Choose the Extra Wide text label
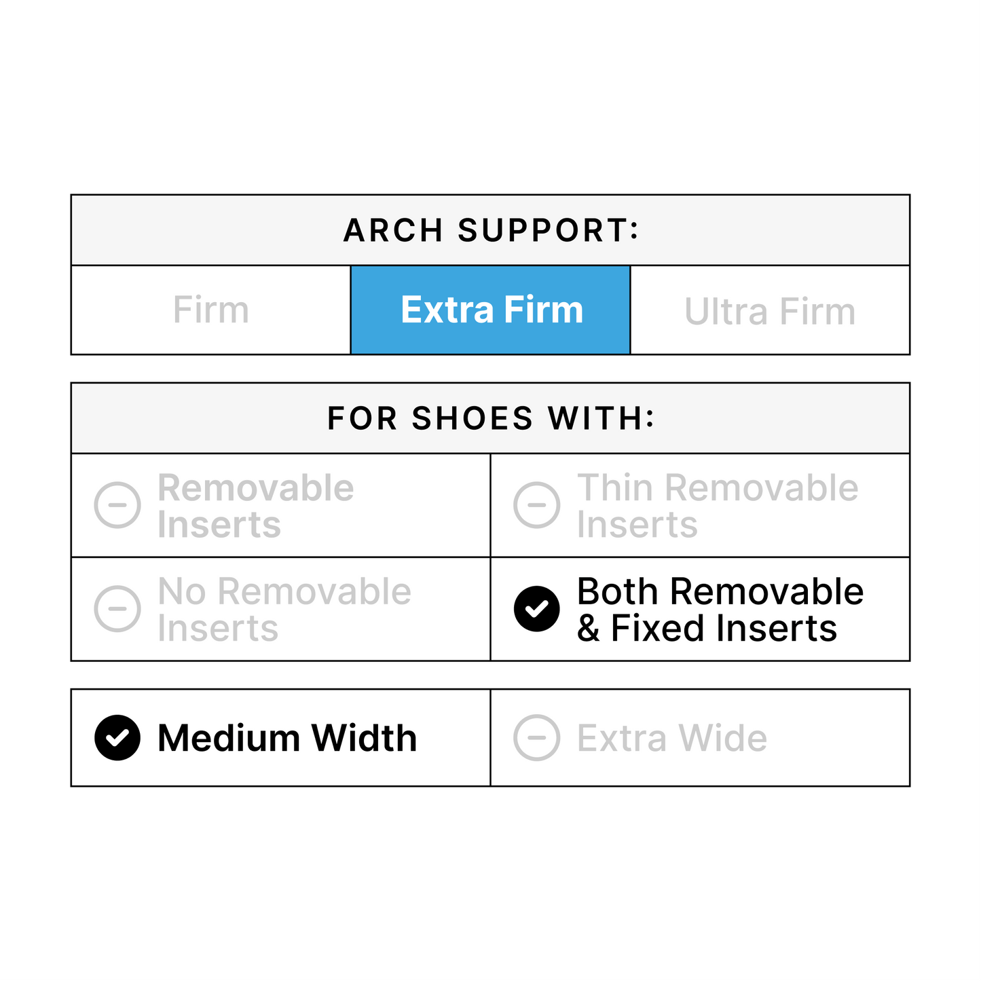 click(x=672, y=738)
